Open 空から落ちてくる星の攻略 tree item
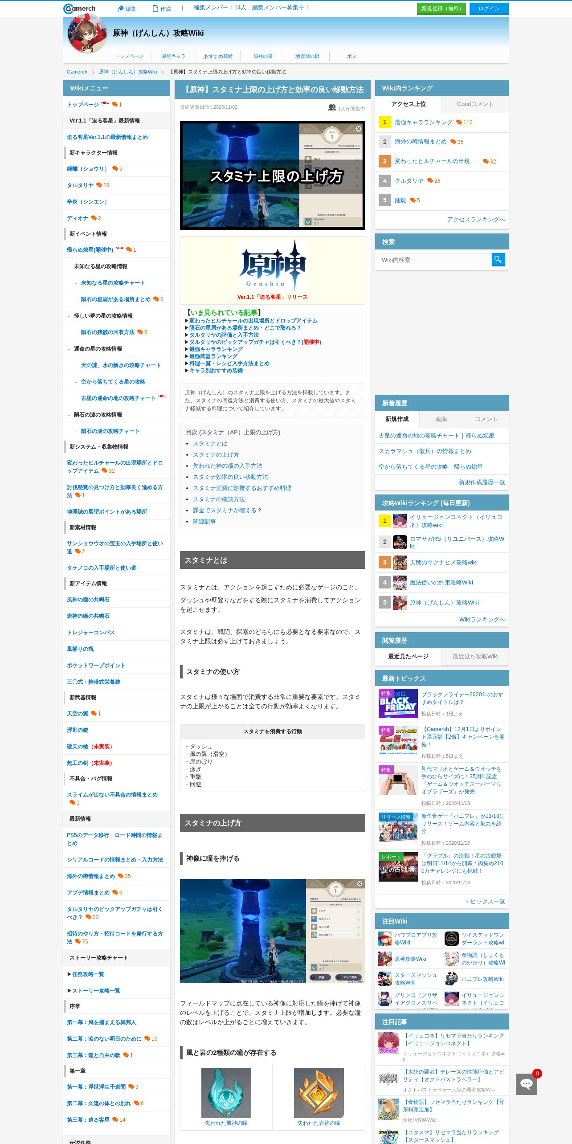572x1144 pixels. point(113,382)
